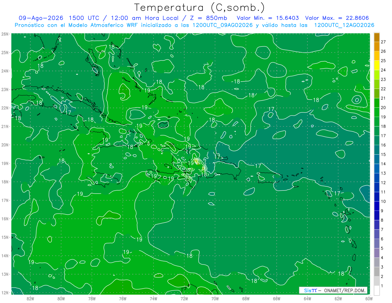Click the date "09-Ago-2026" in the header
This screenshot has height=303, width=392.
[41, 18]
